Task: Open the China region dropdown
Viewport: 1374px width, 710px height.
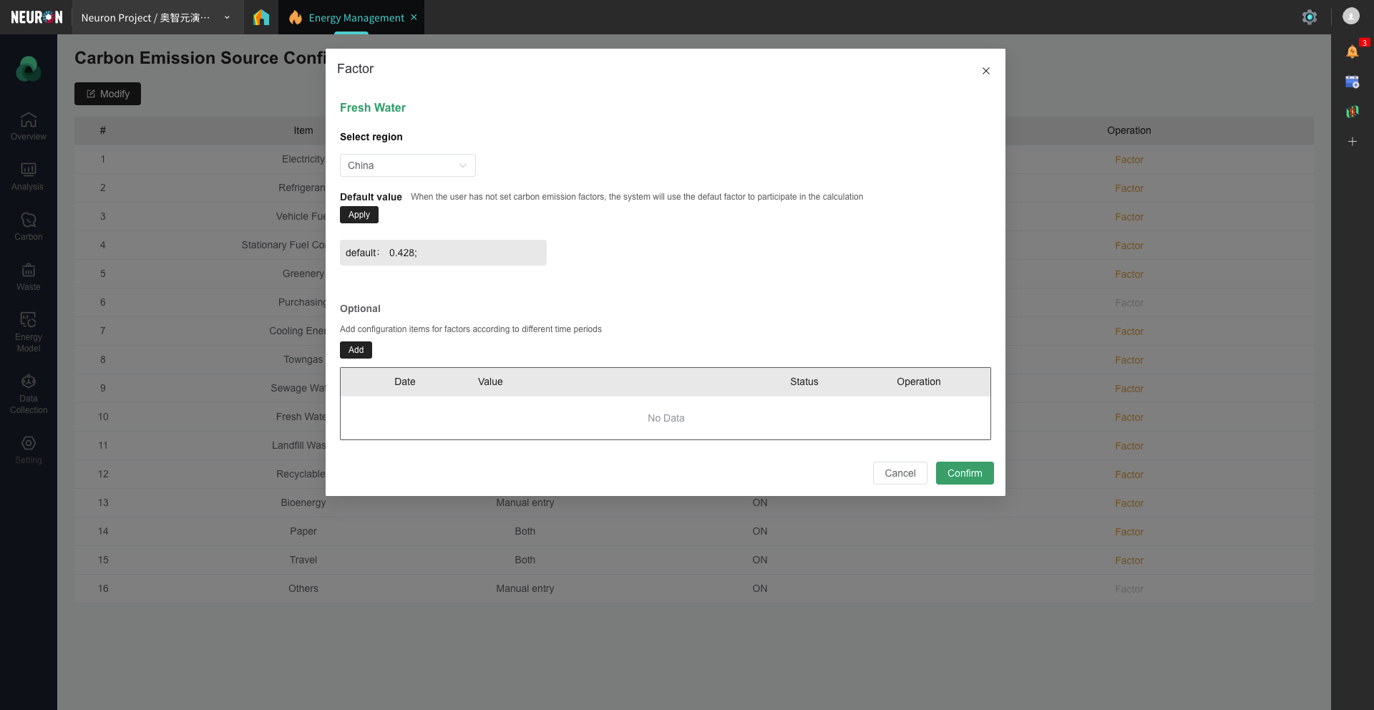Action: tap(408, 165)
